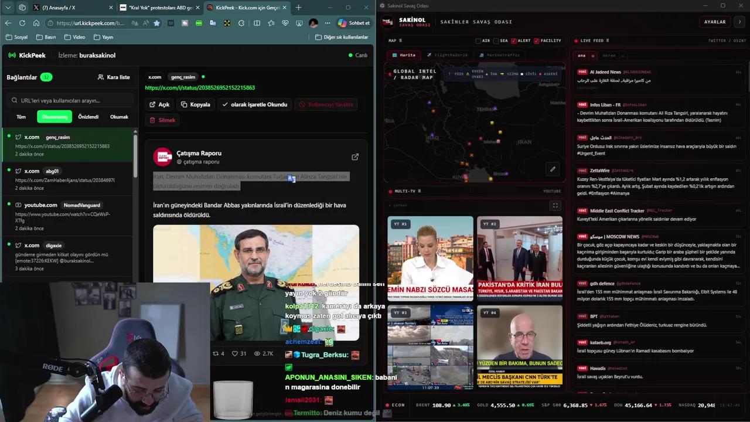
Task: Click the question mark help button
Action: pos(739,22)
